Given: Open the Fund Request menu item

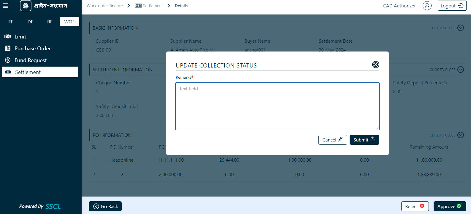Looking at the screenshot, I should click(x=40, y=60).
